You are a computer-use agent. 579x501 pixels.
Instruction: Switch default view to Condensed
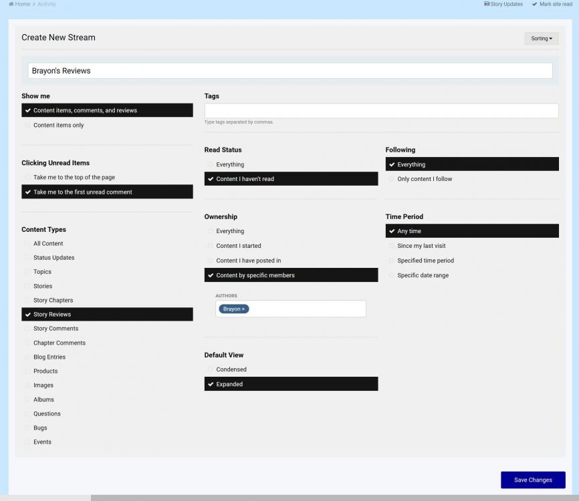pyautogui.click(x=231, y=369)
